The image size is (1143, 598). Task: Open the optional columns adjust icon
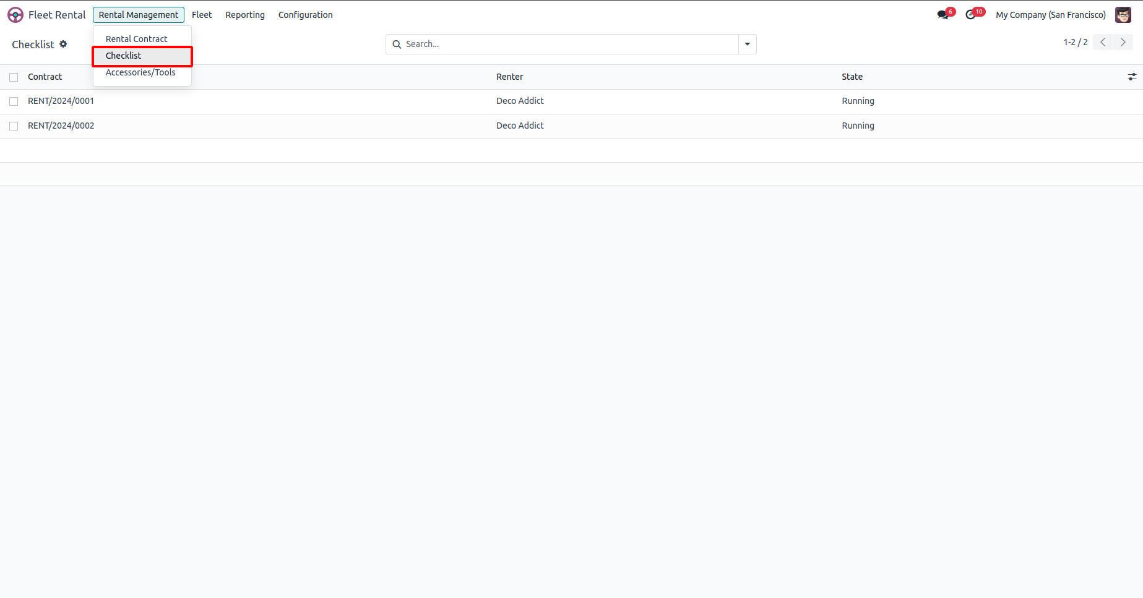click(1132, 77)
